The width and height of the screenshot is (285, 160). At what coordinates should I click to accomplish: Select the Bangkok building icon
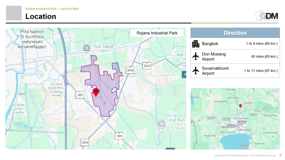click(196, 44)
